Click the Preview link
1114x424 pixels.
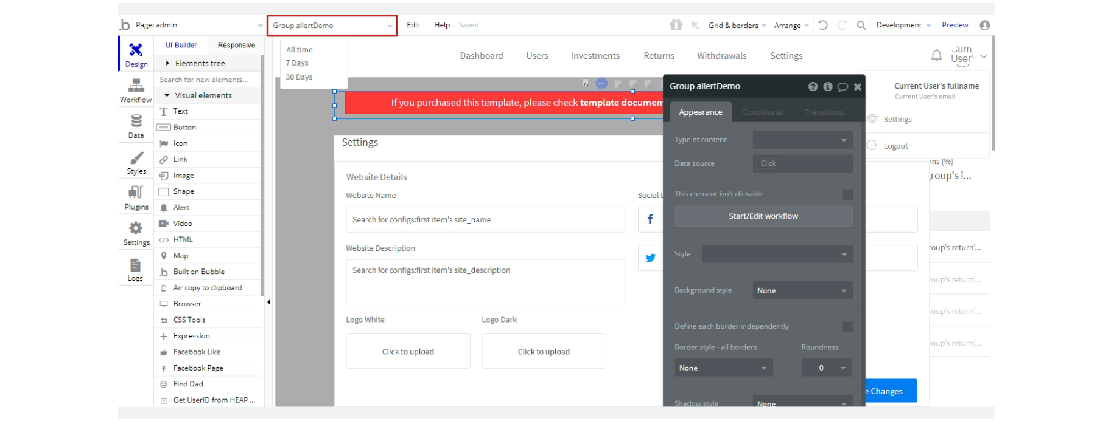(955, 26)
